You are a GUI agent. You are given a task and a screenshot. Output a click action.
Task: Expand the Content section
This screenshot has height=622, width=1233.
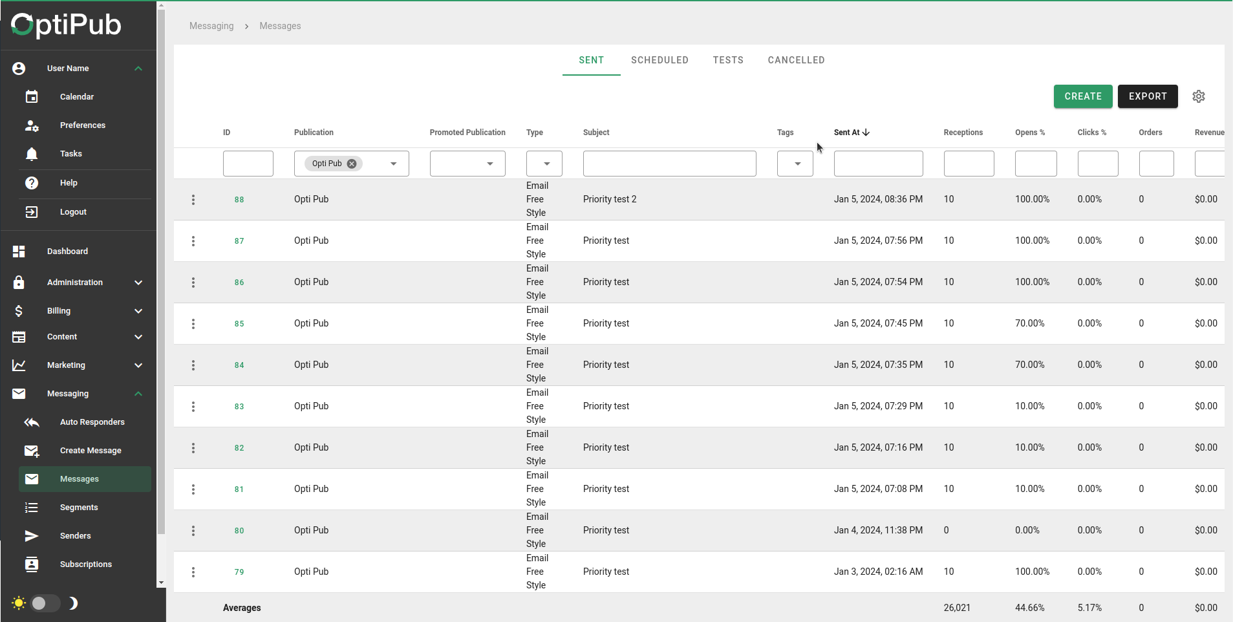tap(138, 337)
